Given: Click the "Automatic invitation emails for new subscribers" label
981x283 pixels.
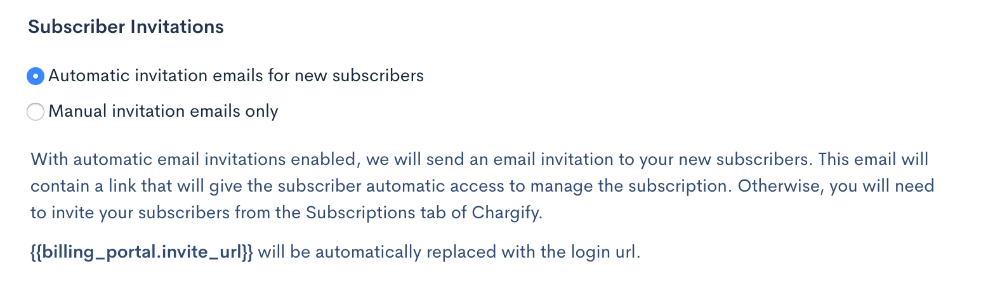Looking at the screenshot, I should tap(236, 76).
